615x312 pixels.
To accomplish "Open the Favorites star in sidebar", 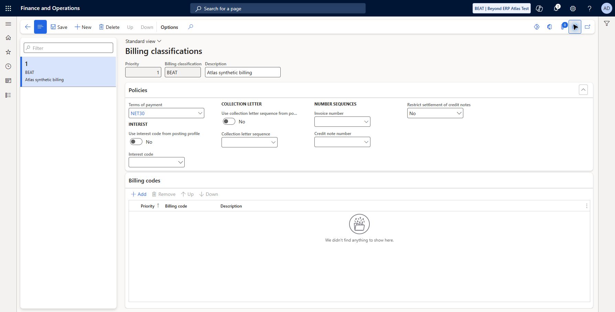I will (8, 52).
